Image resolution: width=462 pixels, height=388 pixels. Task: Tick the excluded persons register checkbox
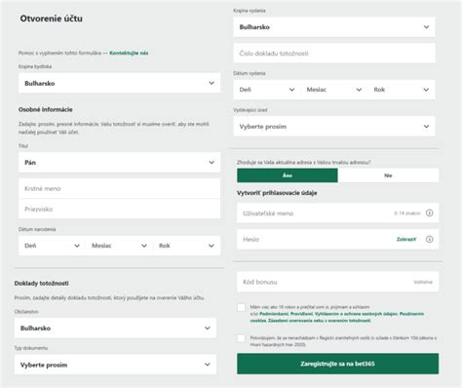tap(241, 338)
